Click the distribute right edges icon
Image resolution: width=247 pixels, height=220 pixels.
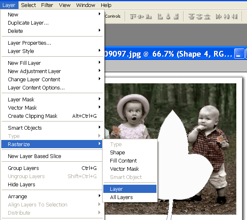point(235,16)
